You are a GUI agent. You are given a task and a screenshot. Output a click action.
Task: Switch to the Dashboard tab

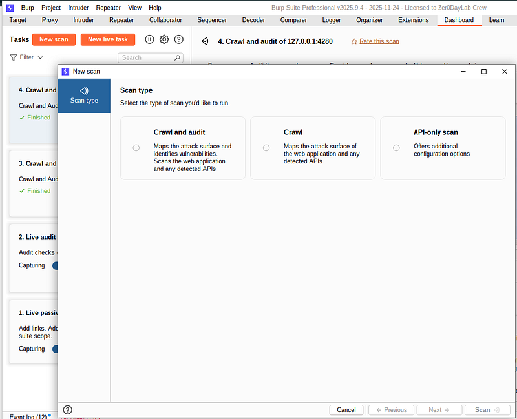[459, 20]
